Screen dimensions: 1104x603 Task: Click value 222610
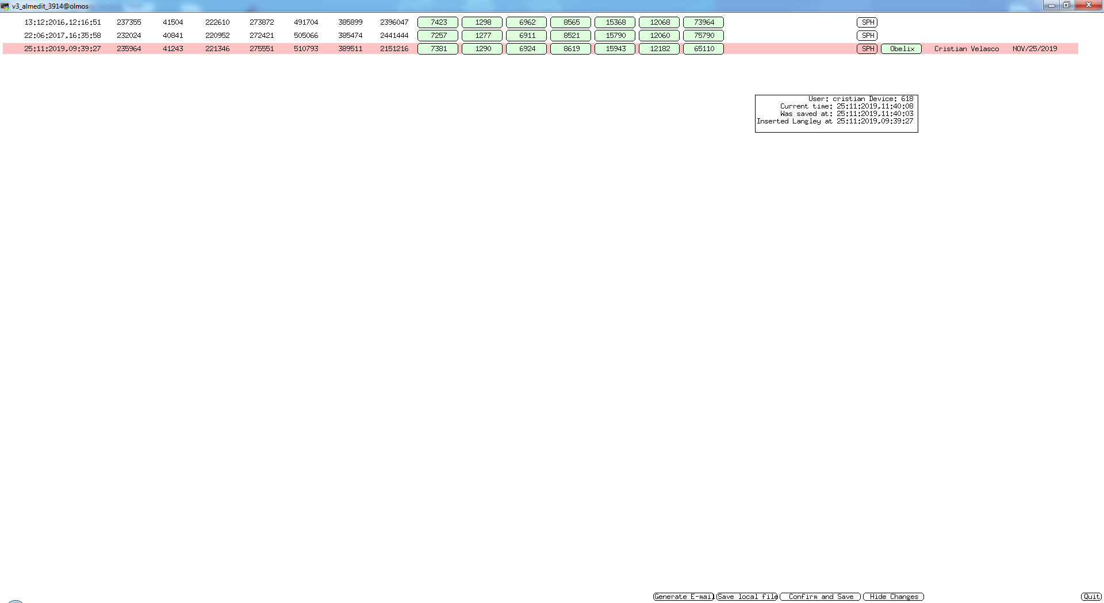[x=217, y=22]
